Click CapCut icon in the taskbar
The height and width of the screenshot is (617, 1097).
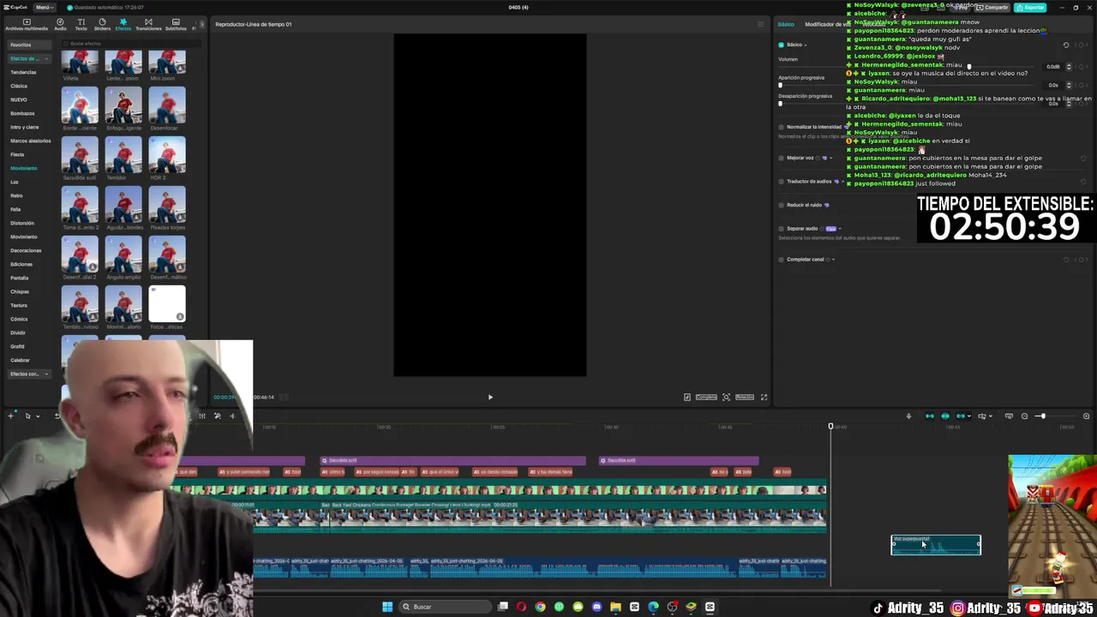click(x=710, y=607)
